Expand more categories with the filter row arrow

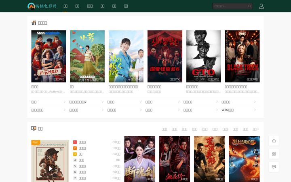pos(258,129)
